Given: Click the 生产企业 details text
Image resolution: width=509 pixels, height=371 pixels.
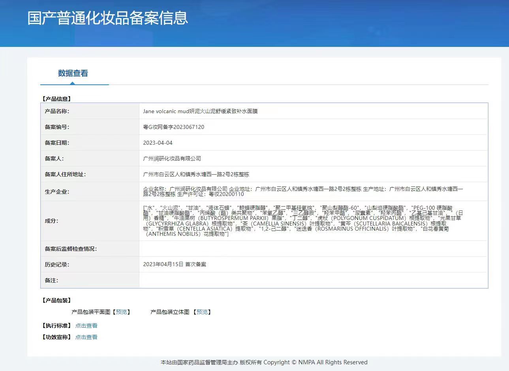Looking at the screenshot, I should 302,192.
